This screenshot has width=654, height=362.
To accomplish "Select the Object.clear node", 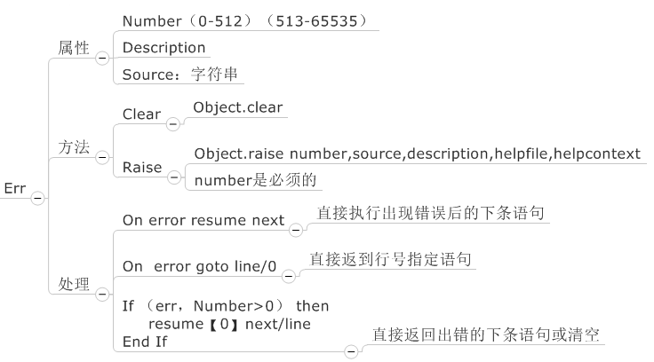I will tap(238, 107).
